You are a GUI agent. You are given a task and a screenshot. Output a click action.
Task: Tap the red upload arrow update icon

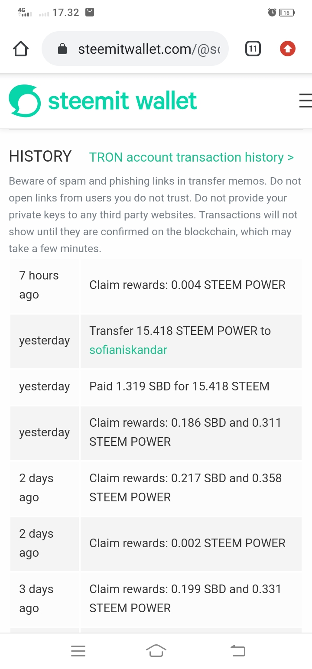point(288,49)
